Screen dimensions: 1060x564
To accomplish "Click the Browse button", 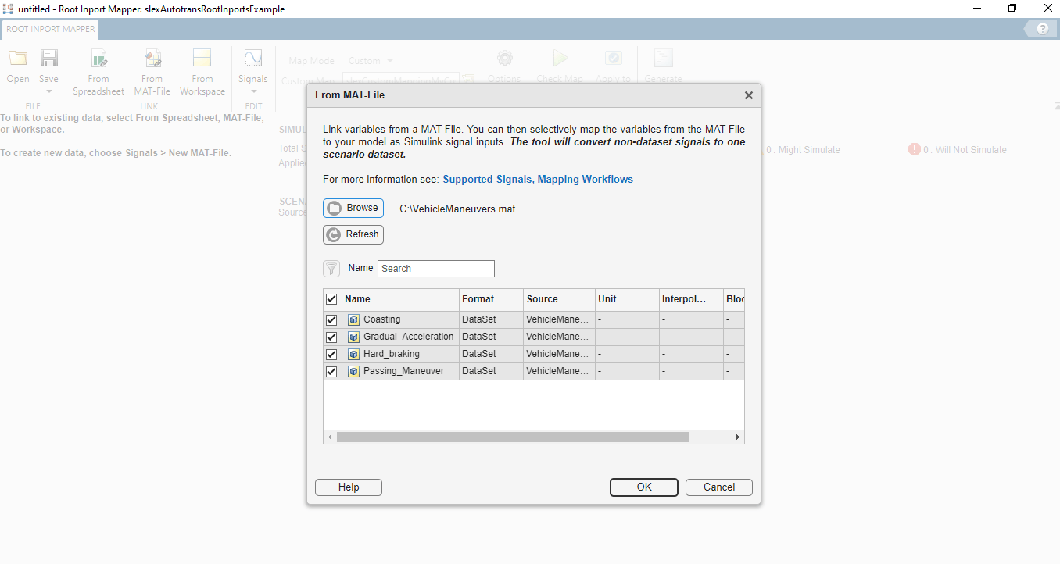I will coord(353,208).
